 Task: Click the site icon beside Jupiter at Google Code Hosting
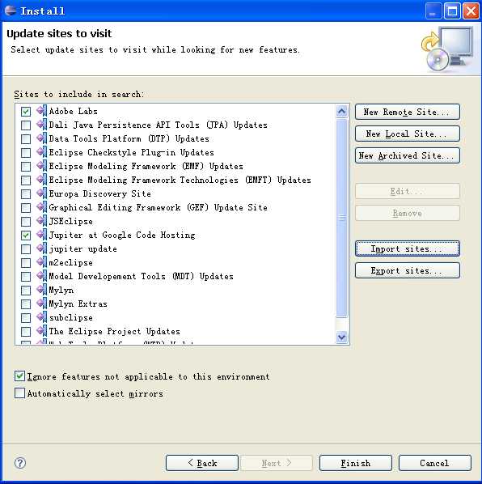(41, 235)
